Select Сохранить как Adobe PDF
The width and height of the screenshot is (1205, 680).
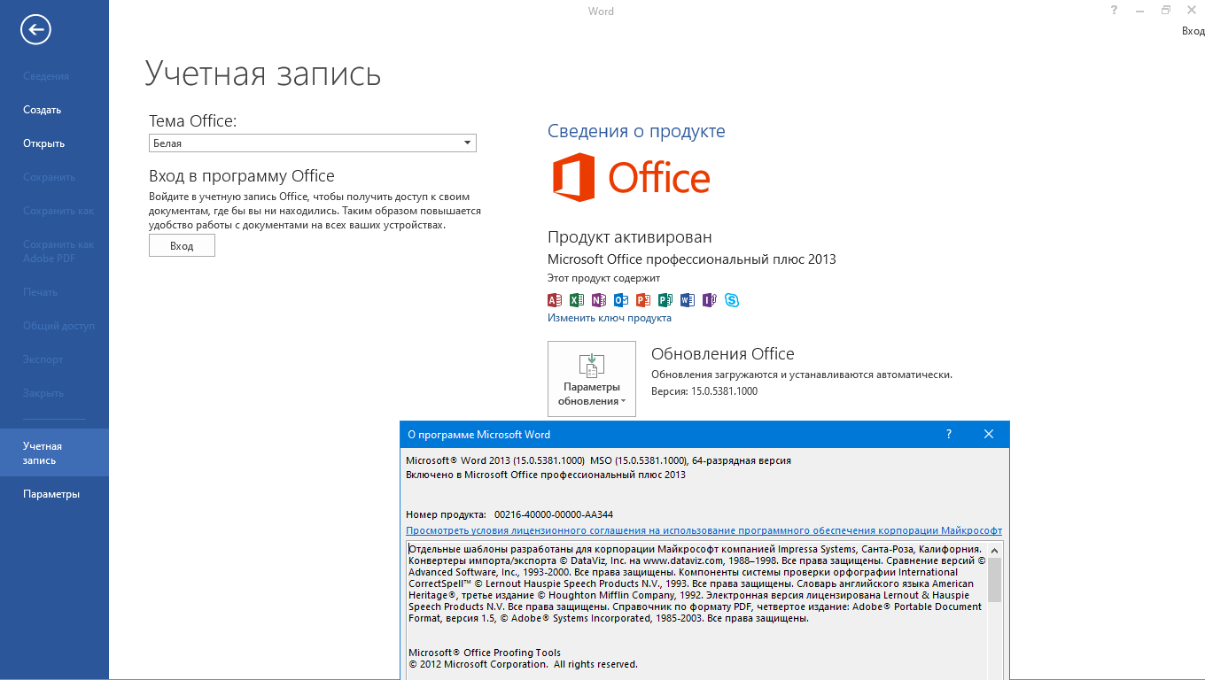tap(58, 251)
